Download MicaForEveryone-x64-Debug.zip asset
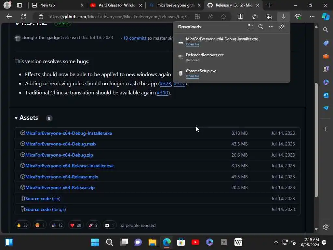The width and height of the screenshot is (333, 250). (x=59, y=155)
